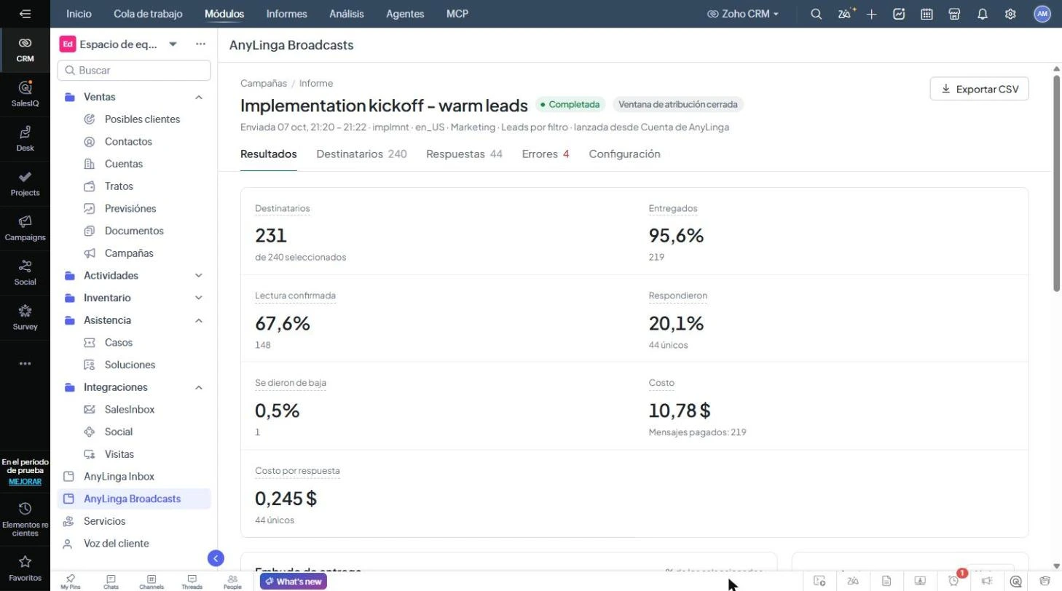
Task: Open the Campaigns app icon
Action: tap(25, 228)
